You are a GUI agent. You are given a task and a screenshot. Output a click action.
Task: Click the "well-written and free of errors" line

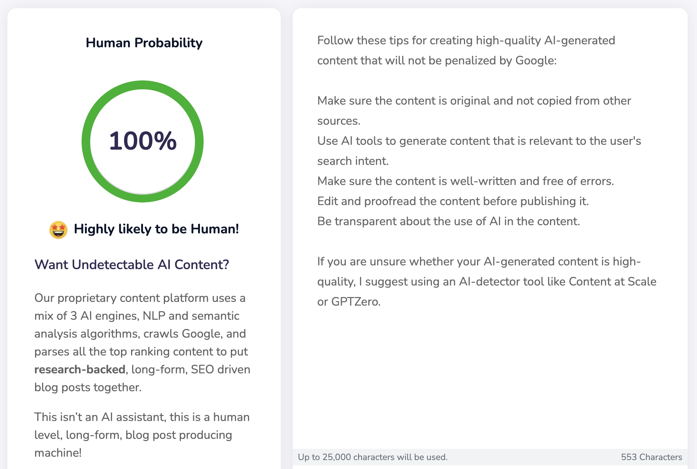tap(465, 181)
